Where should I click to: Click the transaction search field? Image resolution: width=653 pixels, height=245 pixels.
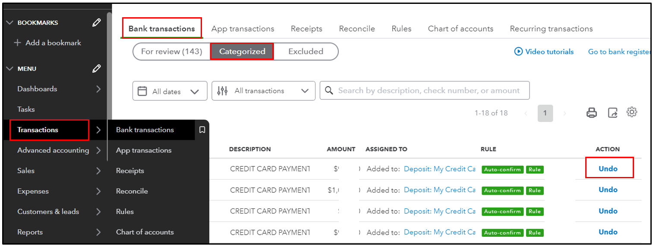click(x=427, y=91)
